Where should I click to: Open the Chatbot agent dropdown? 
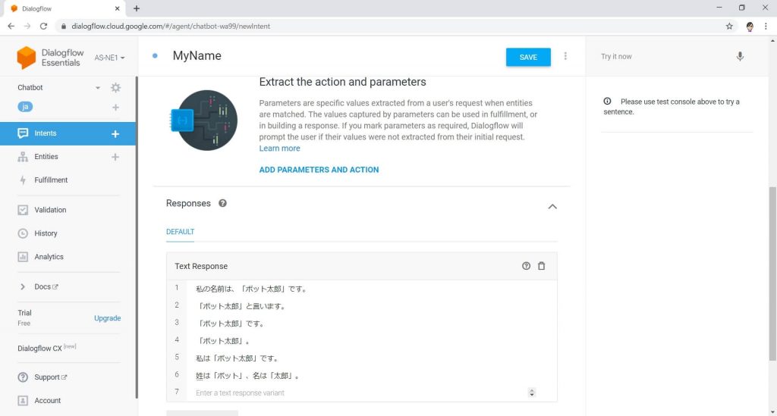point(98,88)
